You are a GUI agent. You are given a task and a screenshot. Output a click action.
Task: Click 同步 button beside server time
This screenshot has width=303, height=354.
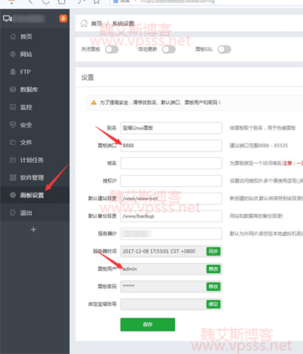click(213, 251)
